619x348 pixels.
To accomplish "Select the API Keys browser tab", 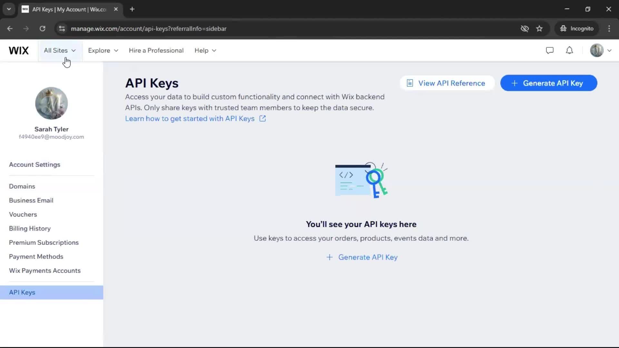I will (x=70, y=9).
